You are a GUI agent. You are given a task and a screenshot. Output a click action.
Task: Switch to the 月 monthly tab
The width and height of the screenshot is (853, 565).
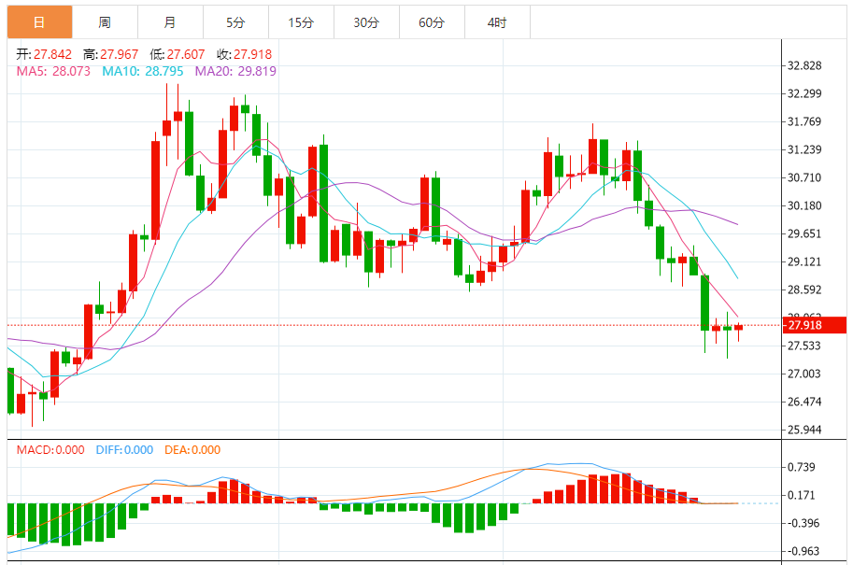pos(170,22)
